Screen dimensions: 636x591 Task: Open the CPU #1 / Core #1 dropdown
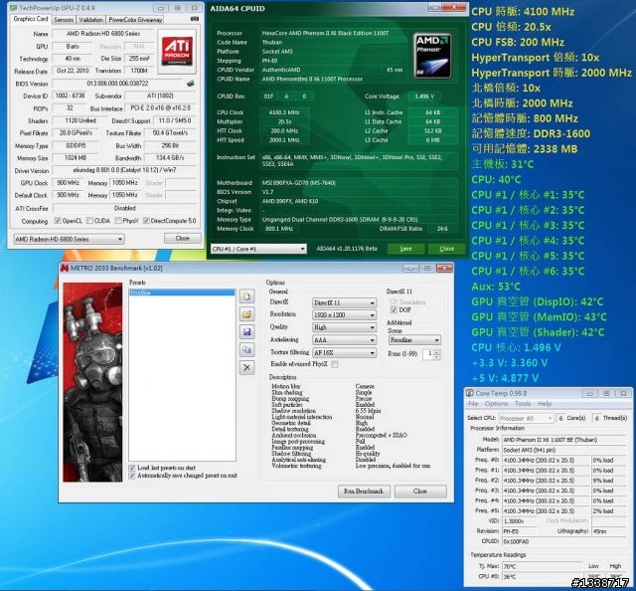point(258,249)
